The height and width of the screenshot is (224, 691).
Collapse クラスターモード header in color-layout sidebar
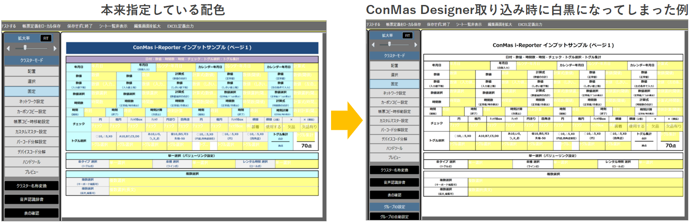click(x=32, y=60)
